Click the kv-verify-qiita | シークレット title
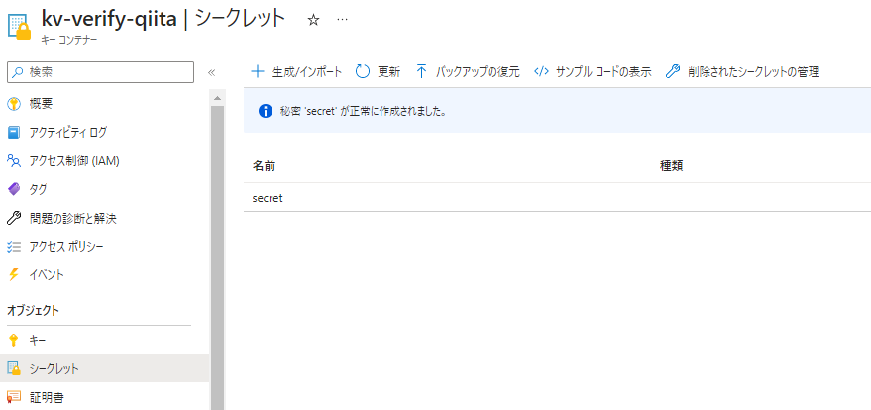 [x=163, y=18]
